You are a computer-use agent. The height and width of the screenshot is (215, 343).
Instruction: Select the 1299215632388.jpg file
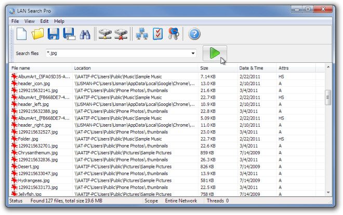click(x=38, y=111)
